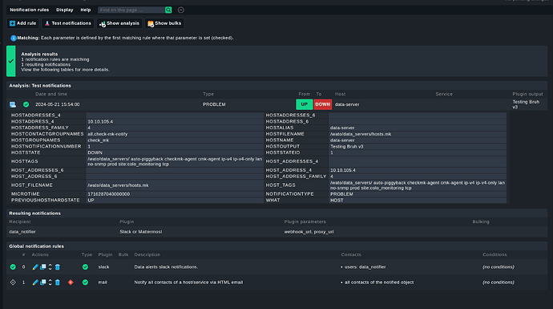The height and width of the screenshot is (309, 553).
Task: Click the slack plugin cell
Action: pyautogui.click(x=103, y=267)
